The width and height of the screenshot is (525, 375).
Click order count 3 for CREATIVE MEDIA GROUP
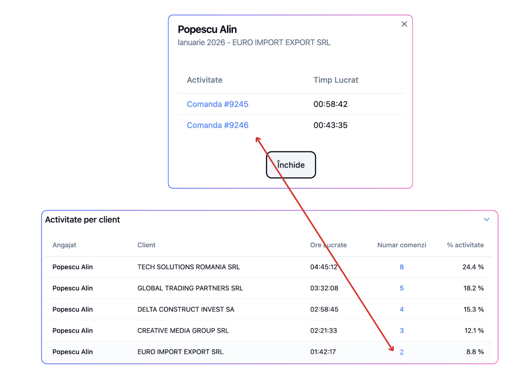coord(402,330)
